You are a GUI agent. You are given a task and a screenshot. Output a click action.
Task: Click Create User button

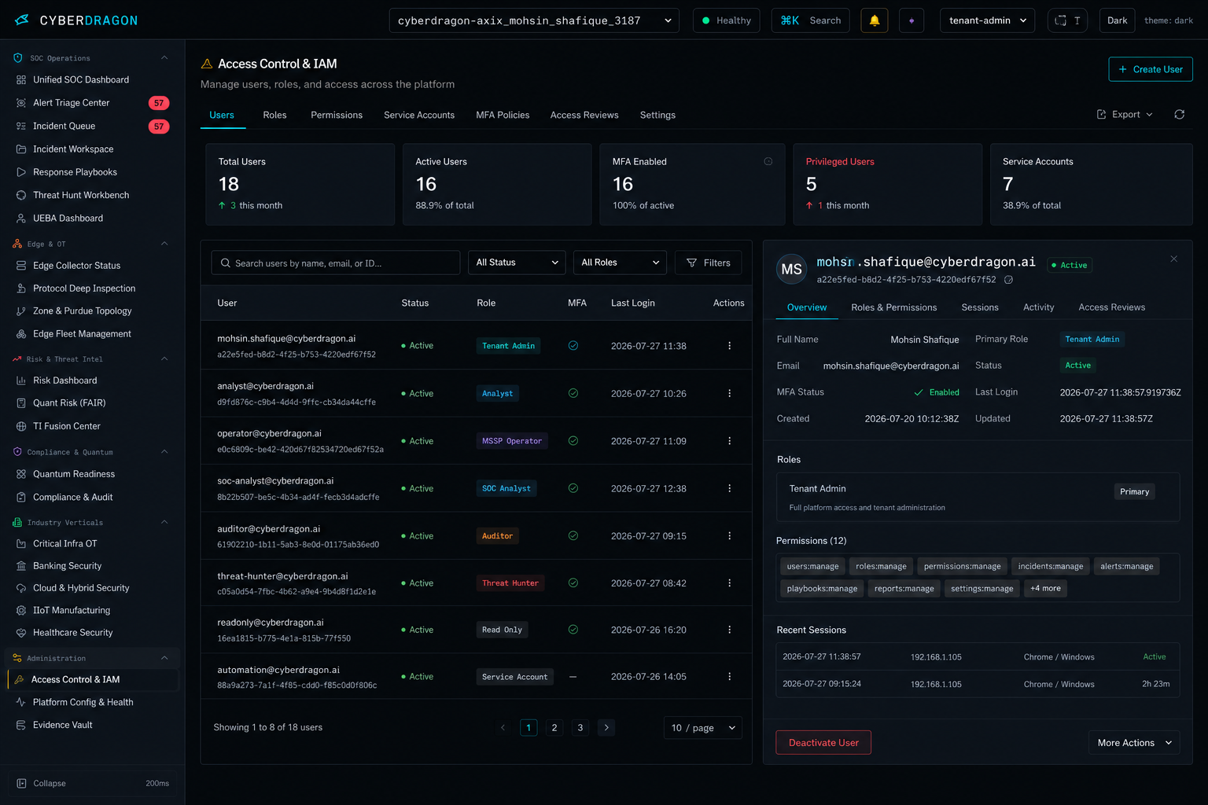coord(1151,69)
